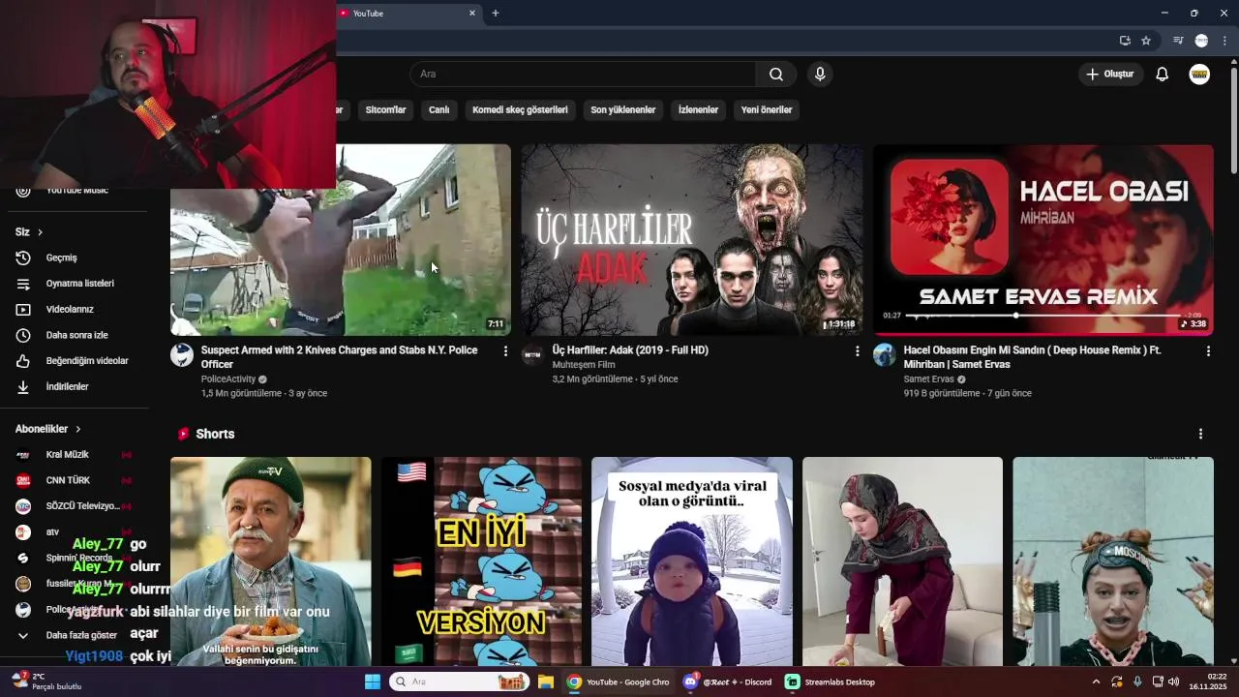Start voice search with microphone icon
This screenshot has height=697, width=1239.
820,75
